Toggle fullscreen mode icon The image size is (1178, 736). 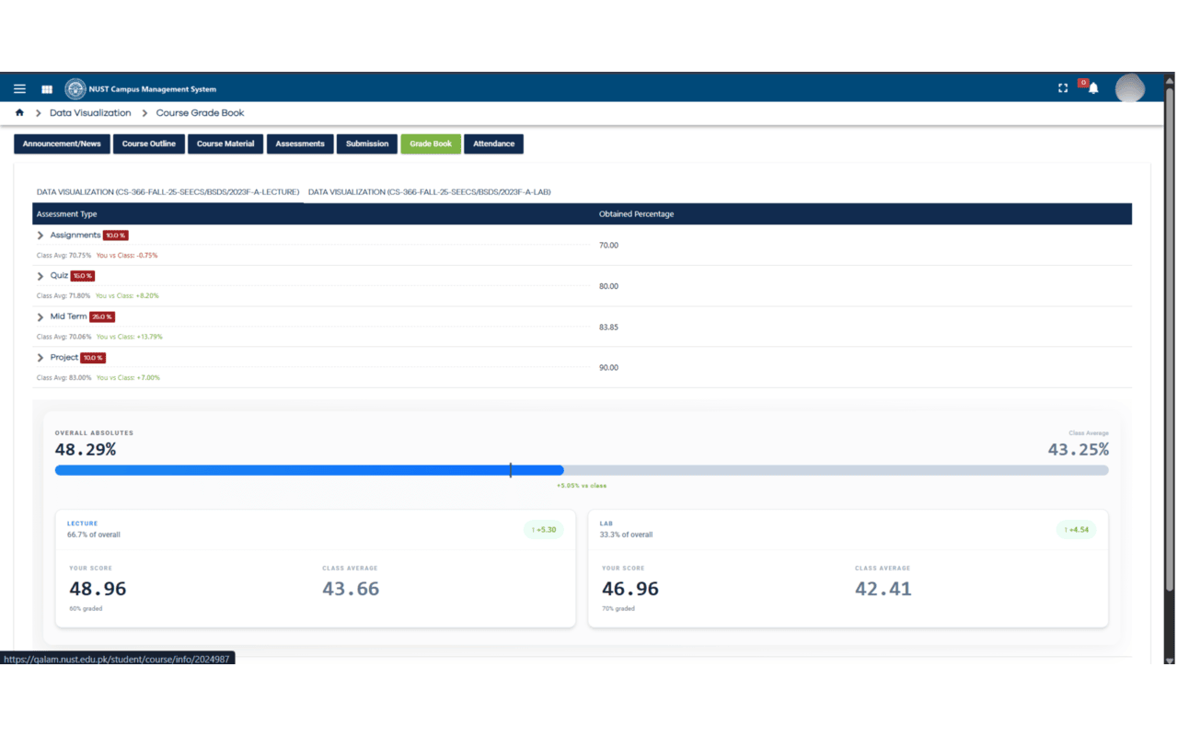click(x=1063, y=88)
